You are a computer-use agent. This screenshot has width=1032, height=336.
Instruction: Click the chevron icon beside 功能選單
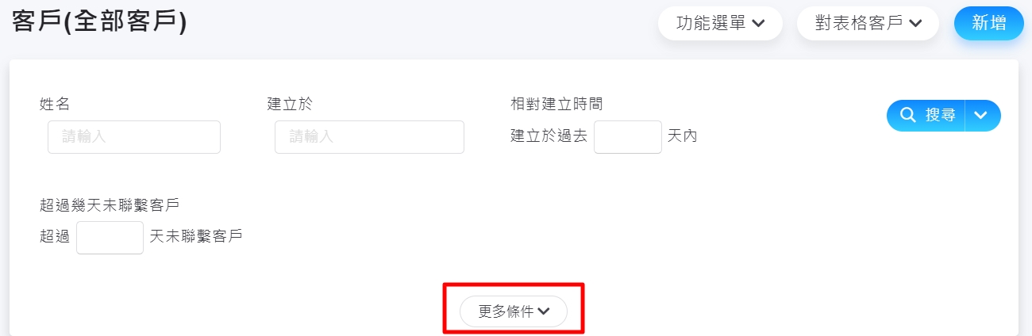[x=758, y=24]
